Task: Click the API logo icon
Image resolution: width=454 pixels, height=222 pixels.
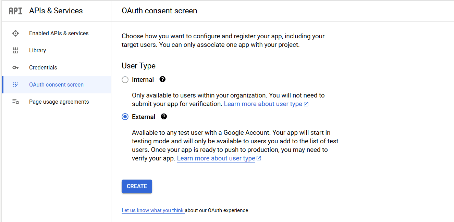Action: point(15,11)
